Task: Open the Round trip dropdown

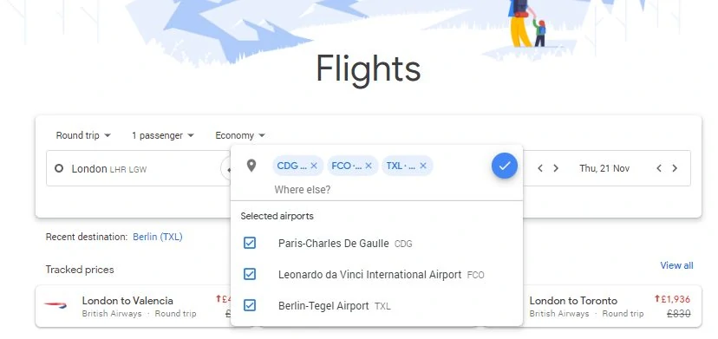Action: pyautogui.click(x=83, y=135)
